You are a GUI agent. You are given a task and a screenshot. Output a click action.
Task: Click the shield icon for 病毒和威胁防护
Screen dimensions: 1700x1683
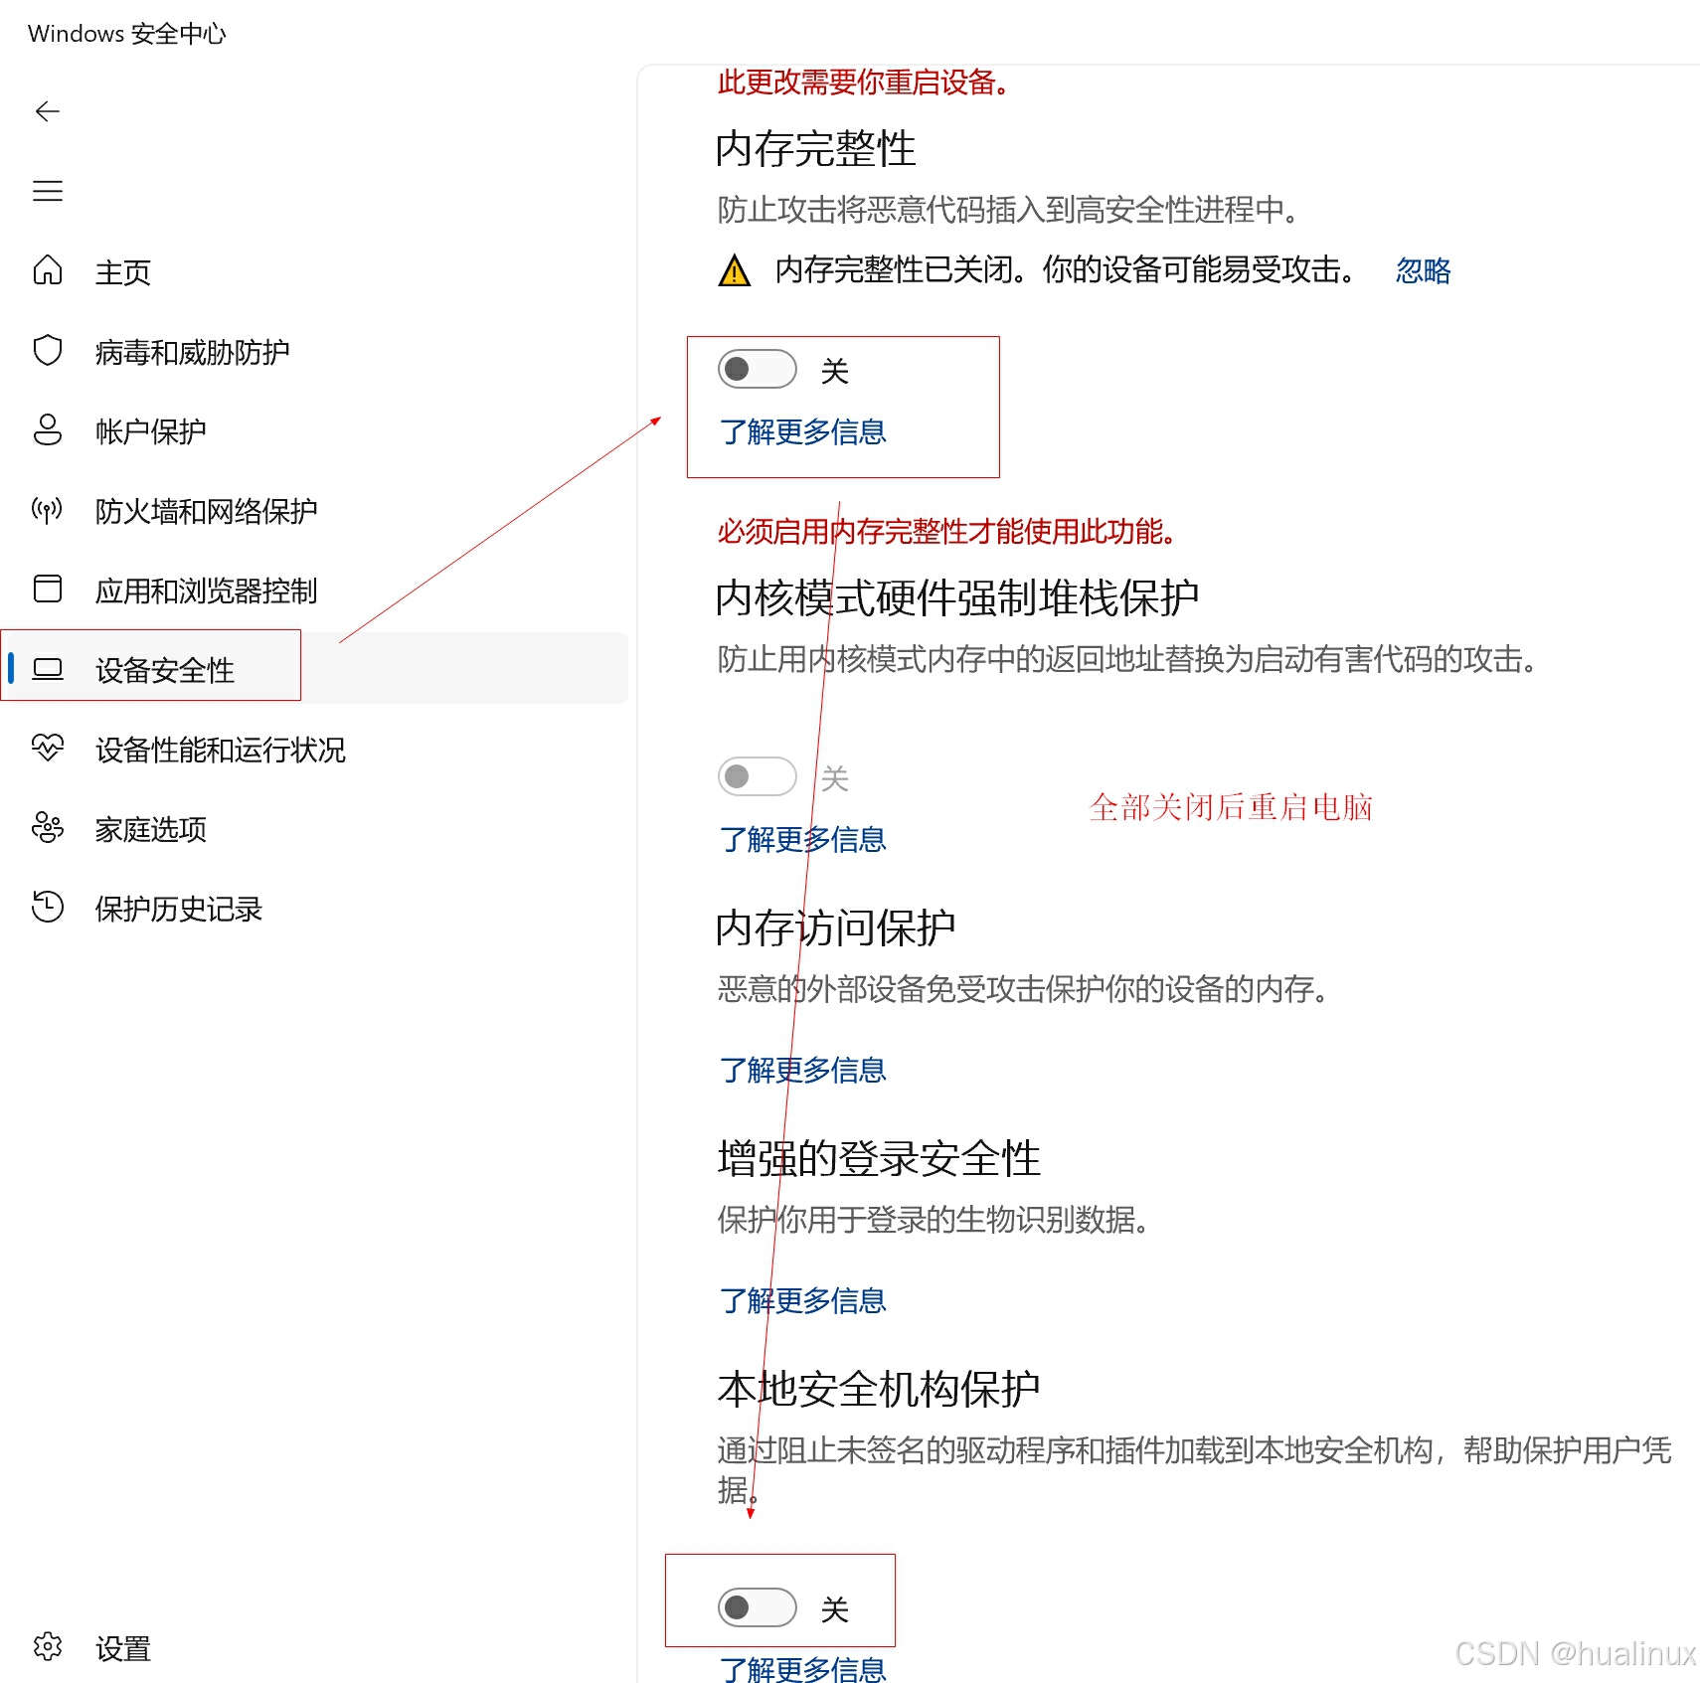pyautogui.click(x=48, y=350)
